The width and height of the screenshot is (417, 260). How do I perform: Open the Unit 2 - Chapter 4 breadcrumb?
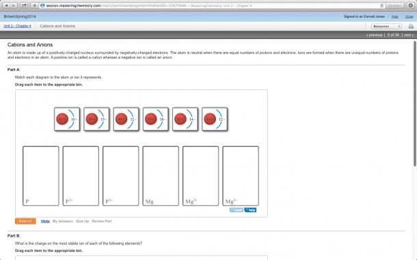(x=17, y=26)
